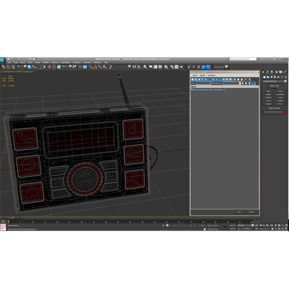Image resolution: width=289 pixels, height=289 pixels.
Task: Open the Render Setup dialog
Action: (x=172, y=67)
